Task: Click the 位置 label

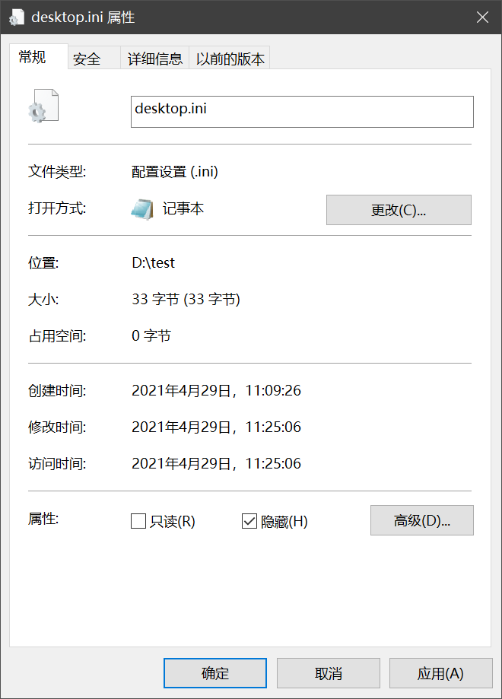Action: 43,262
